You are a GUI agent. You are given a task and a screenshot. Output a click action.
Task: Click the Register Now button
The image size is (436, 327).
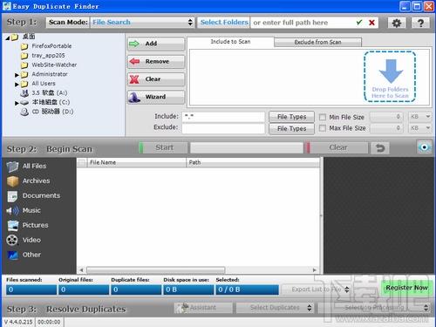click(x=406, y=288)
